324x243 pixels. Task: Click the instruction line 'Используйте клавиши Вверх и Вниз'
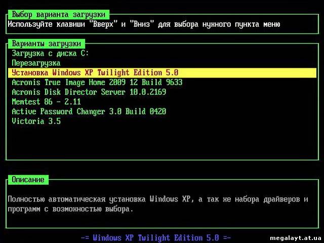point(144,24)
